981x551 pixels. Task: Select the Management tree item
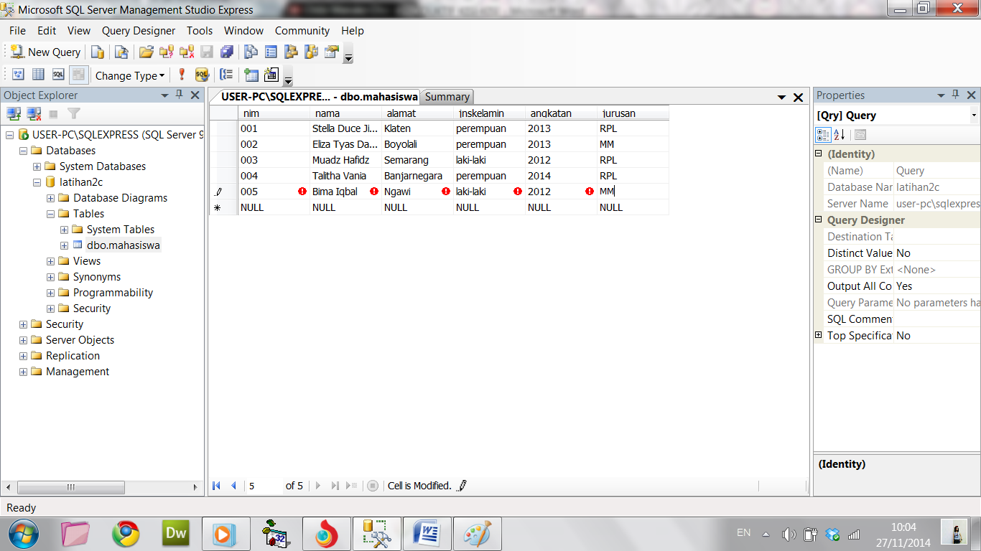click(78, 372)
